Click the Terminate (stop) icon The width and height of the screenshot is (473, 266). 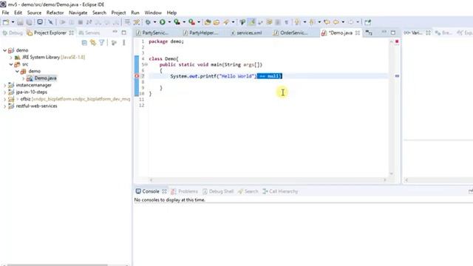point(81,22)
